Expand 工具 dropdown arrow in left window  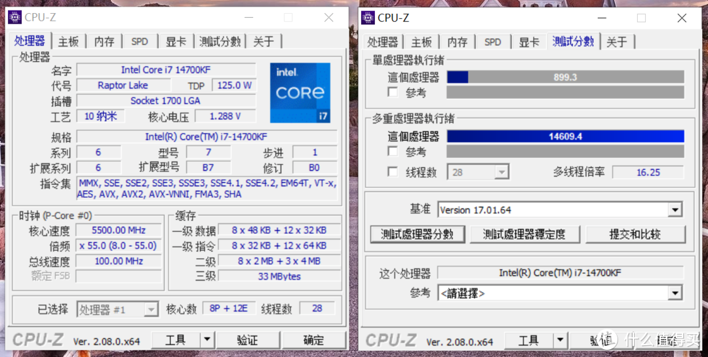[x=207, y=339]
